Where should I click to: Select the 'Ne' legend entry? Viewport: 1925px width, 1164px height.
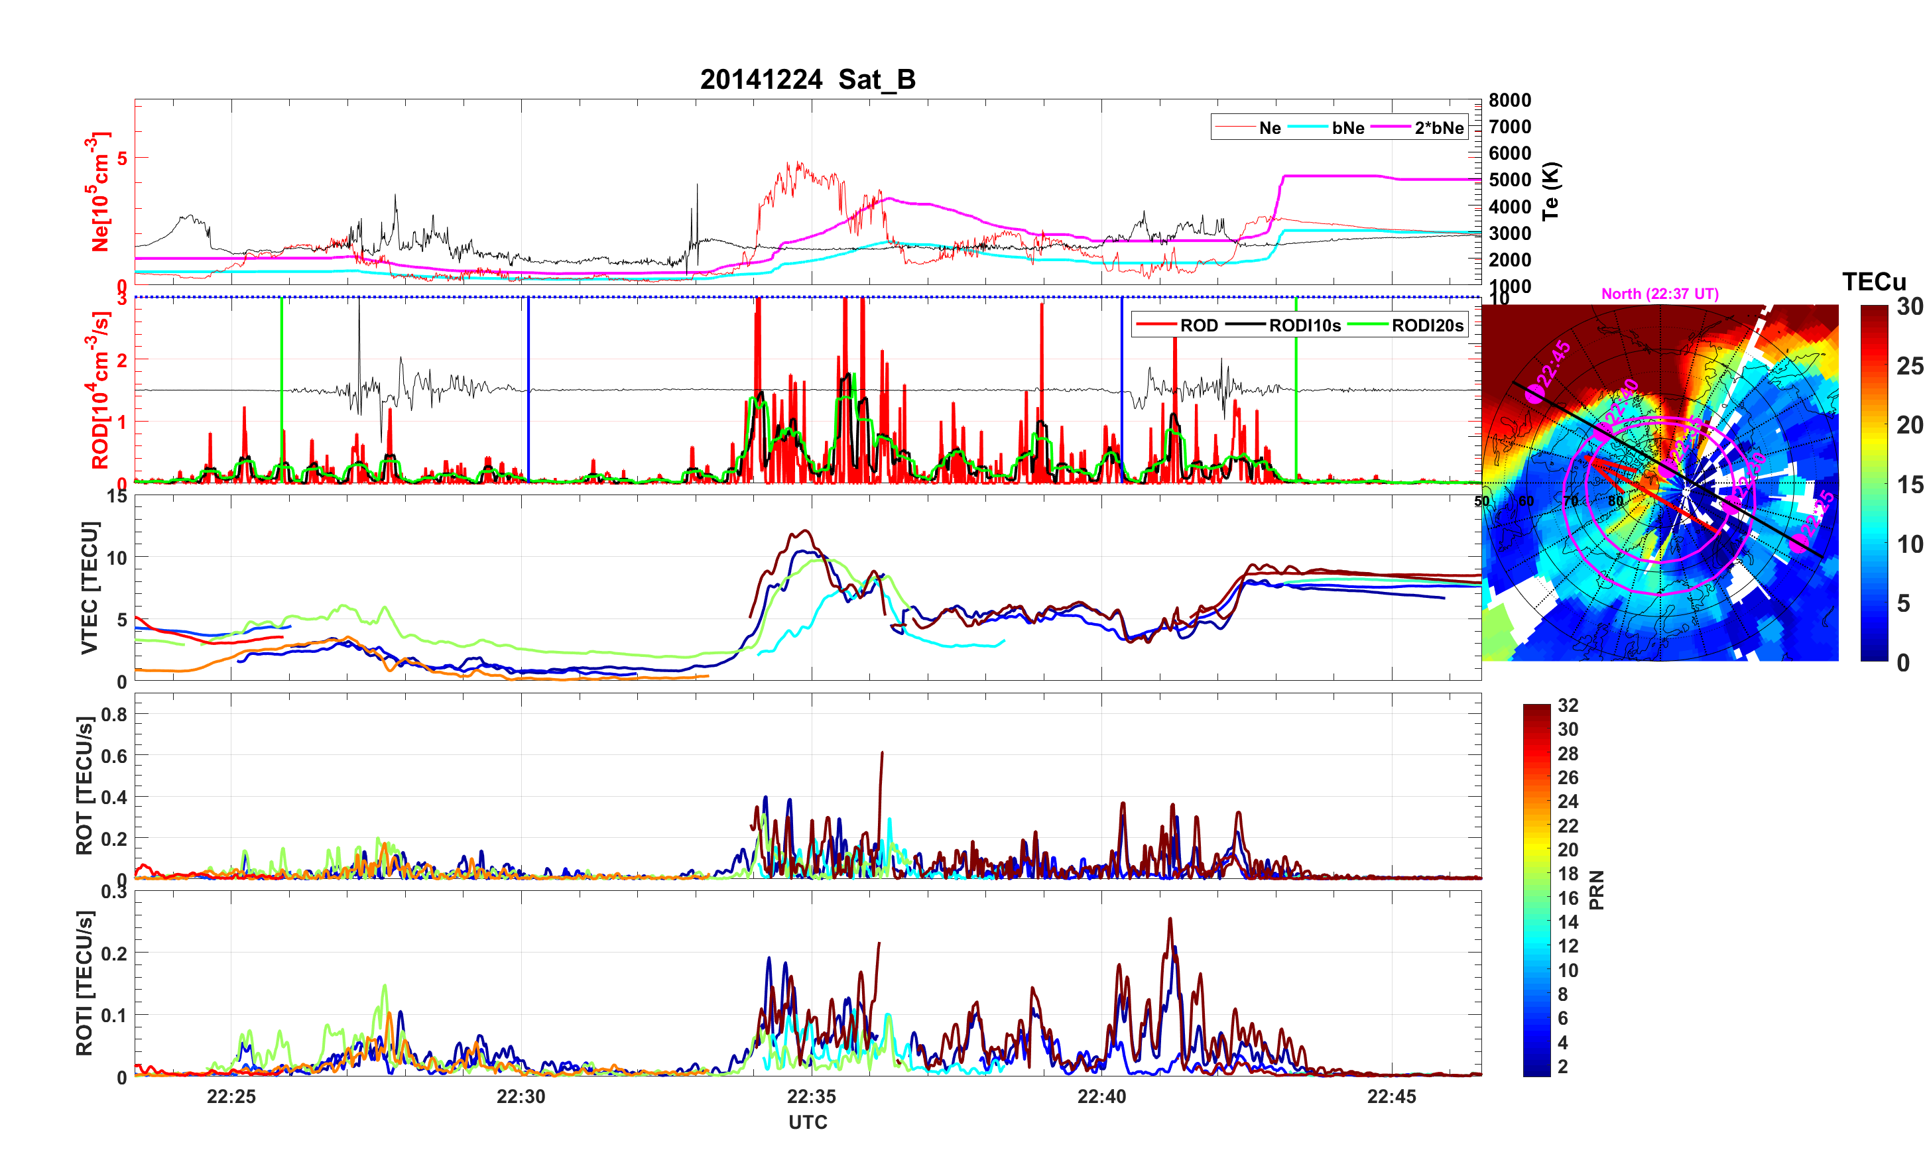click(1248, 127)
